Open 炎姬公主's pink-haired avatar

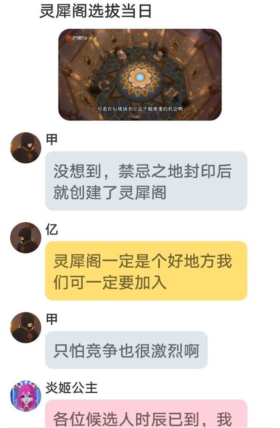point(26,396)
